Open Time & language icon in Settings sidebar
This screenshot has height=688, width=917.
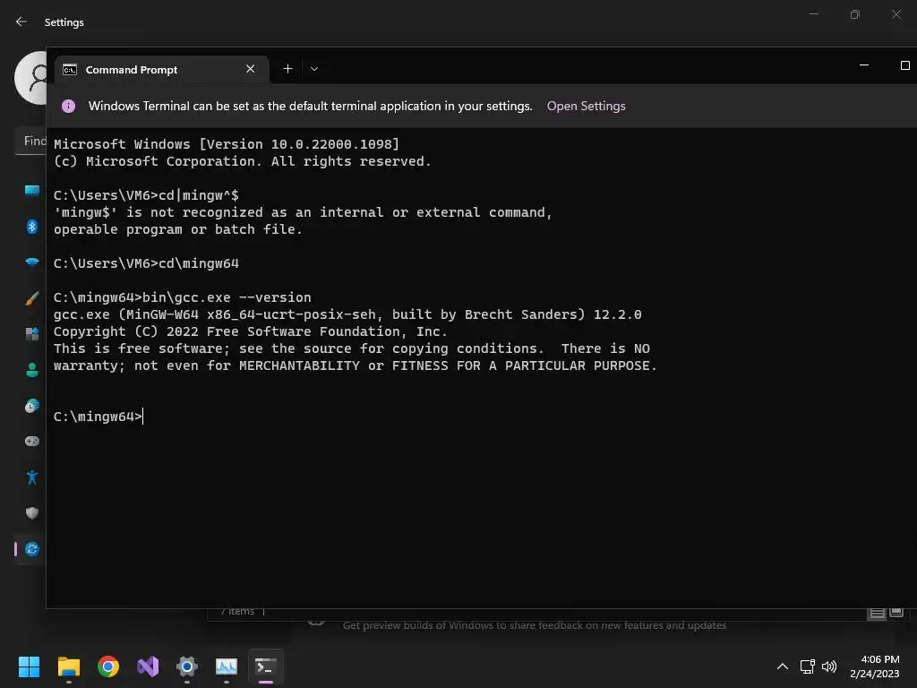32,406
